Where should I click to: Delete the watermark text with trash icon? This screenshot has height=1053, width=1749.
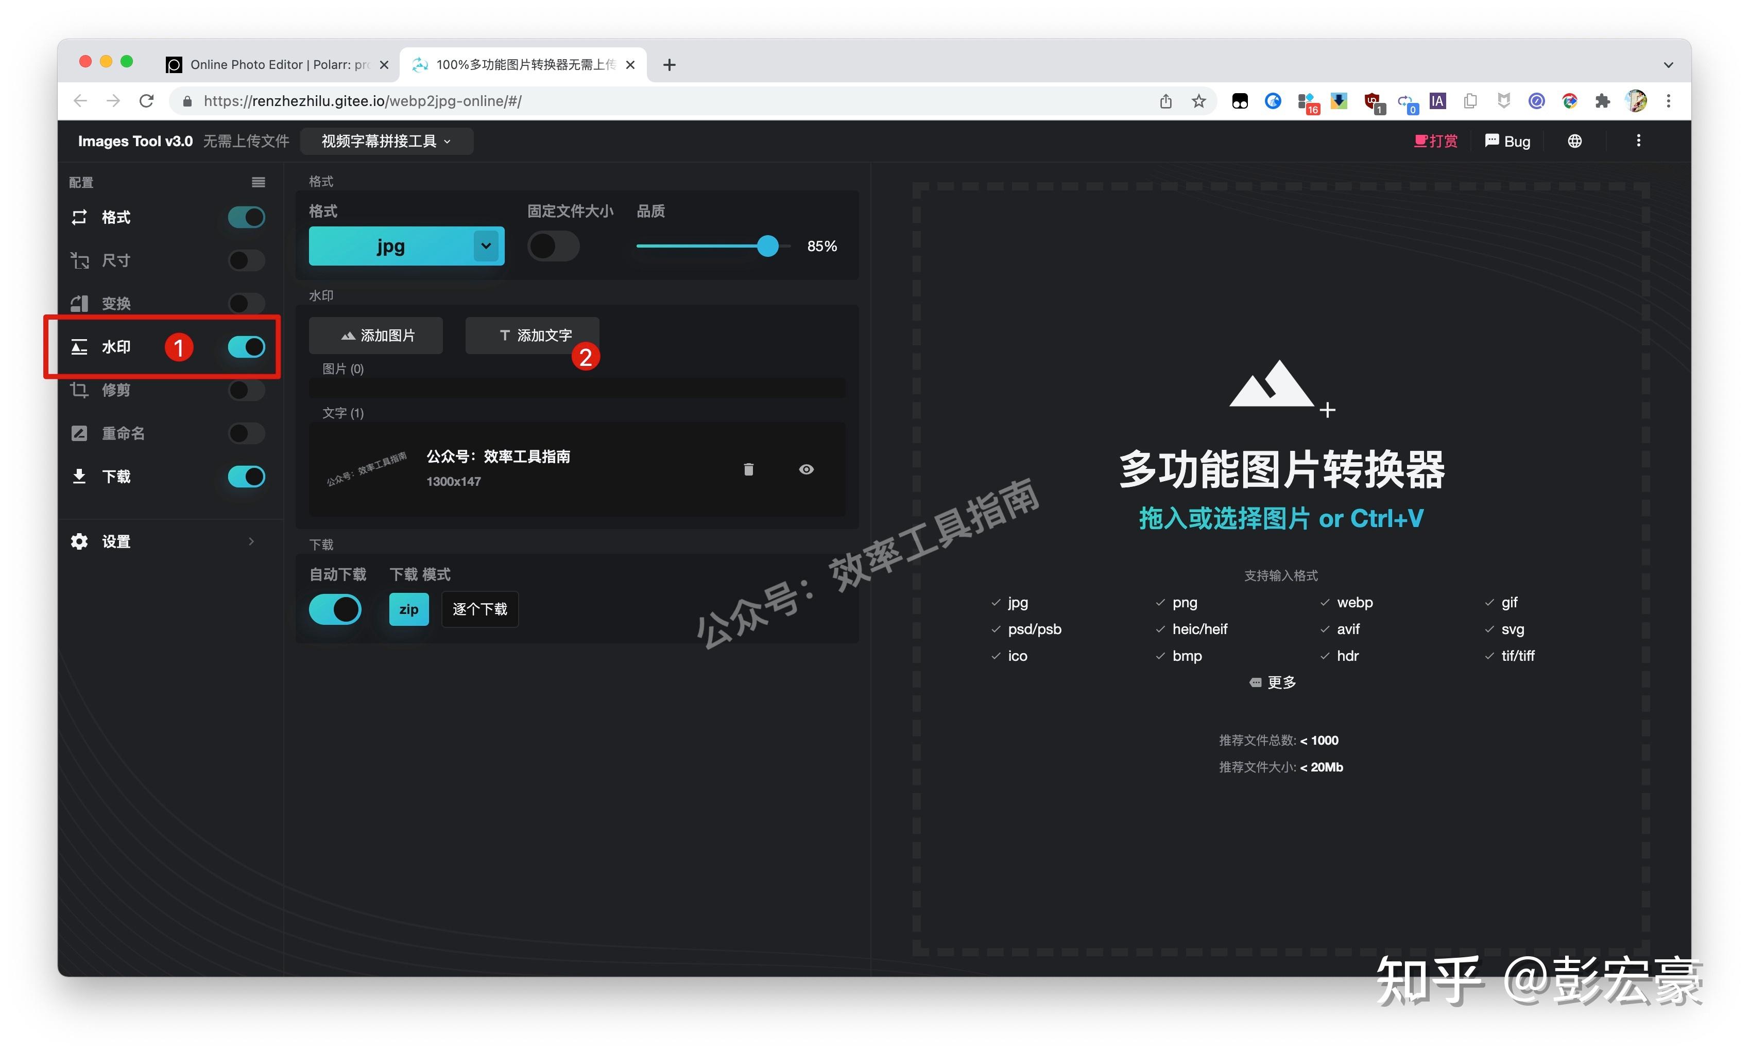(x=748, y=469)
